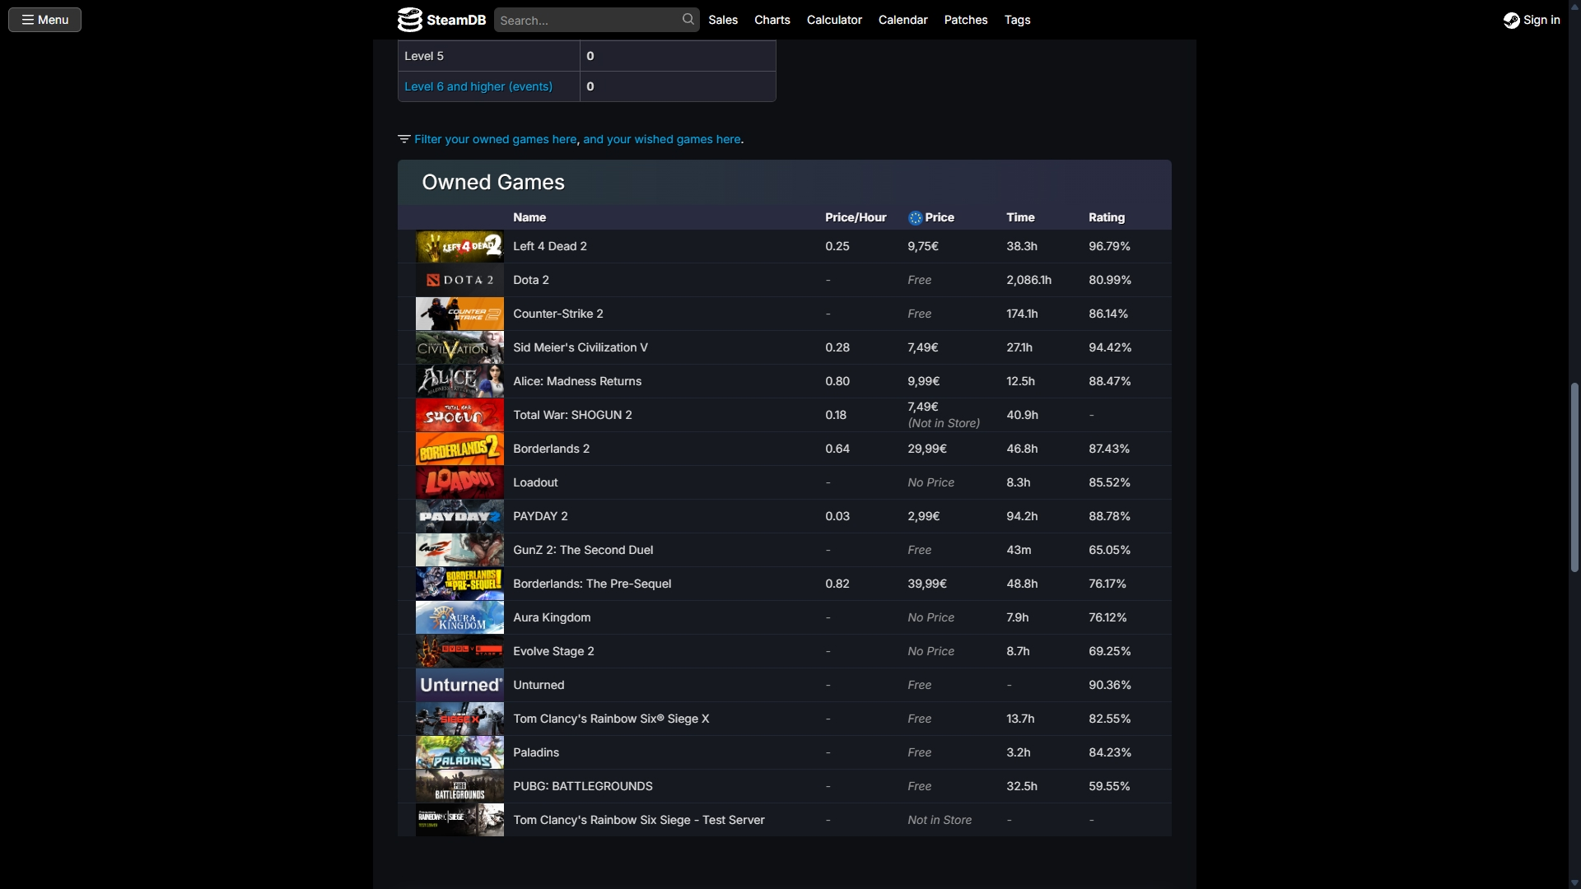Viewport: 1581px width, 889px height.
Task: Click the 2,086.1h time cell
Action: (1028, 280)
